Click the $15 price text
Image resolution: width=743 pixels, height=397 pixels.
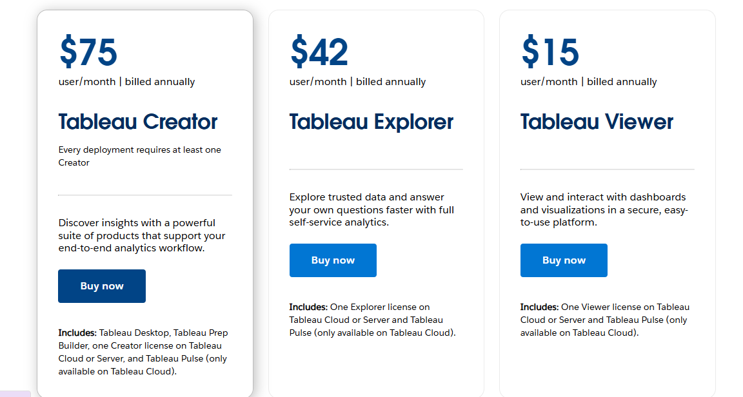[550, 52]
